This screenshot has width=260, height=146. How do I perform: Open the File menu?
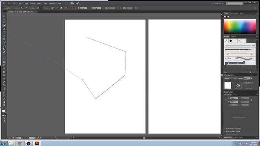(9, 4)
